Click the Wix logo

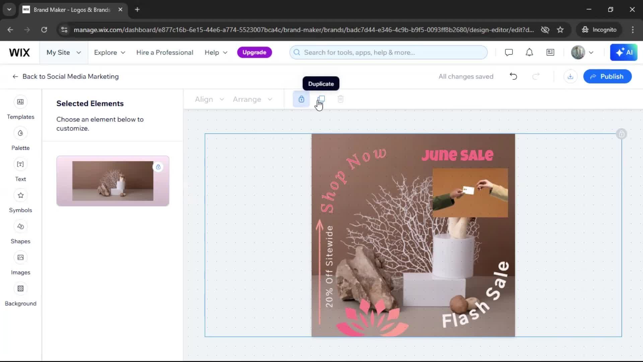tap(19, 52)
